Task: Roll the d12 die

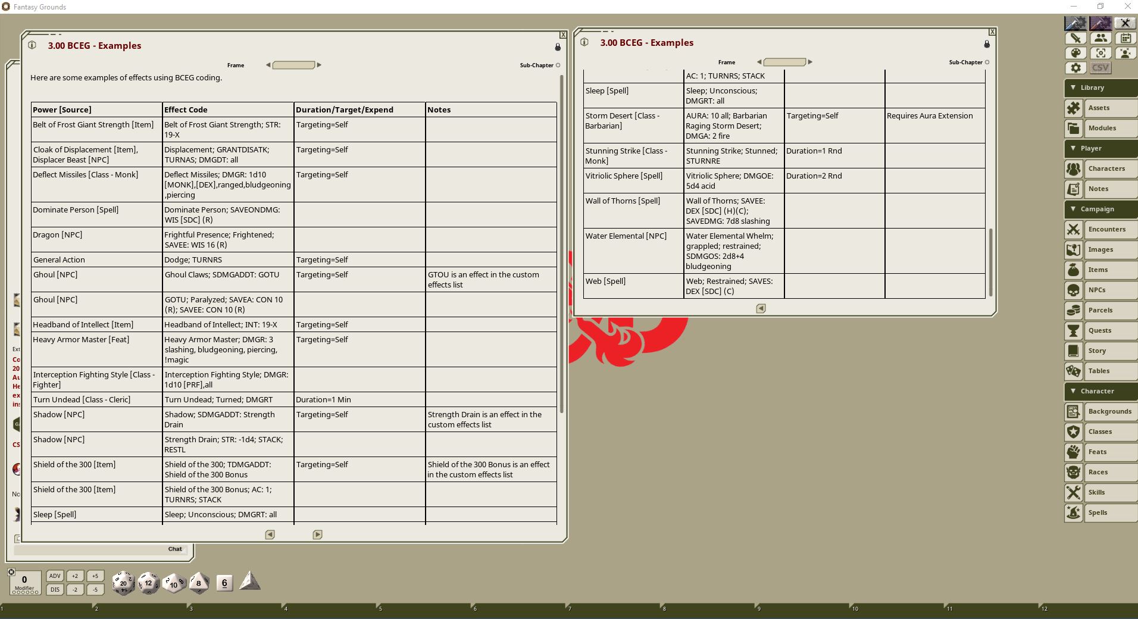Action: [x=149, y=583]
